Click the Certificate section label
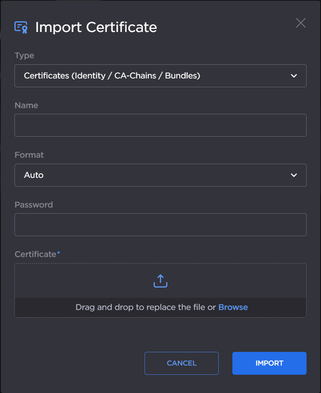This screenshot has height=393, width=321. 35,254
